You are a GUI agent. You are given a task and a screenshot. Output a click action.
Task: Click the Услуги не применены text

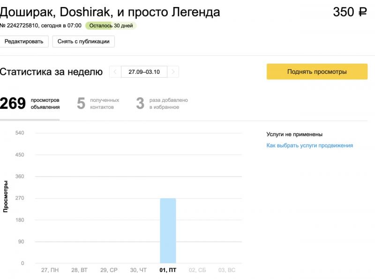click(294, 135)
